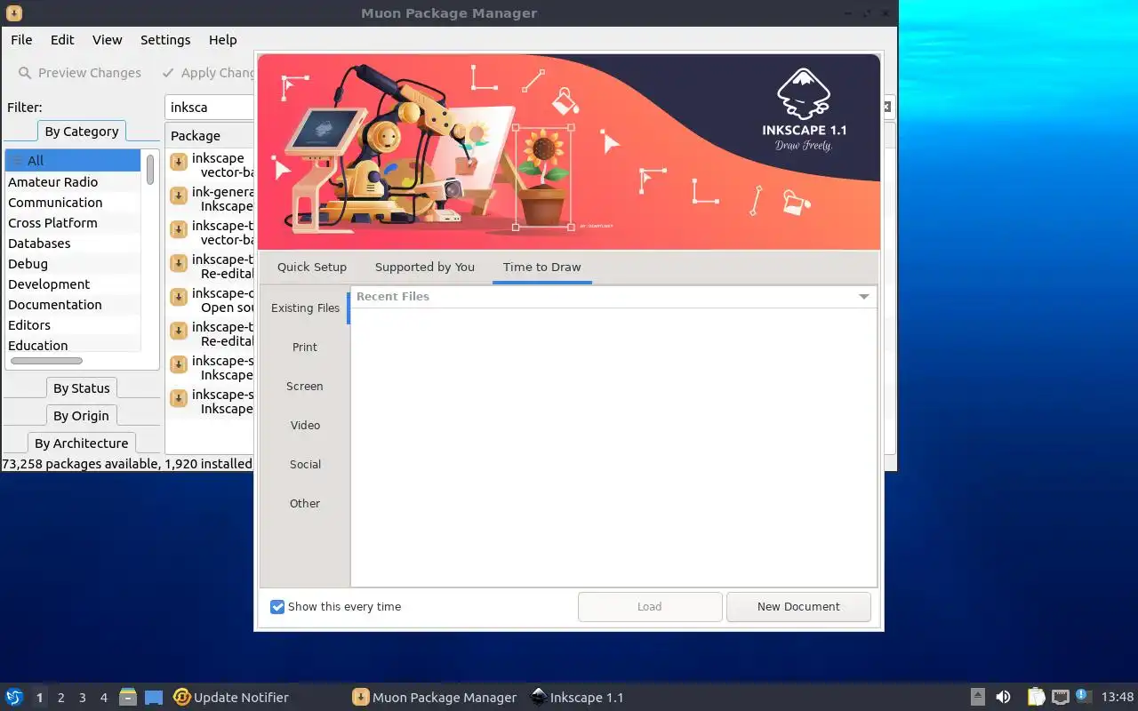Switch to Muon Package Manager taskbar entry
Image resolution: width=1138 pixels, height=711 pixels.
point(435,698)
